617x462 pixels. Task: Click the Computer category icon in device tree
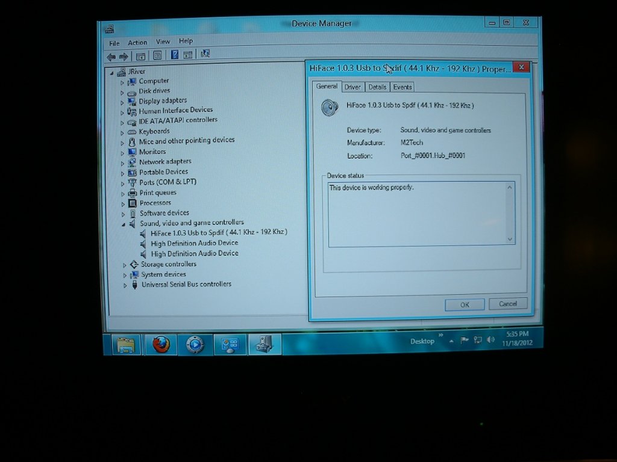132,81
